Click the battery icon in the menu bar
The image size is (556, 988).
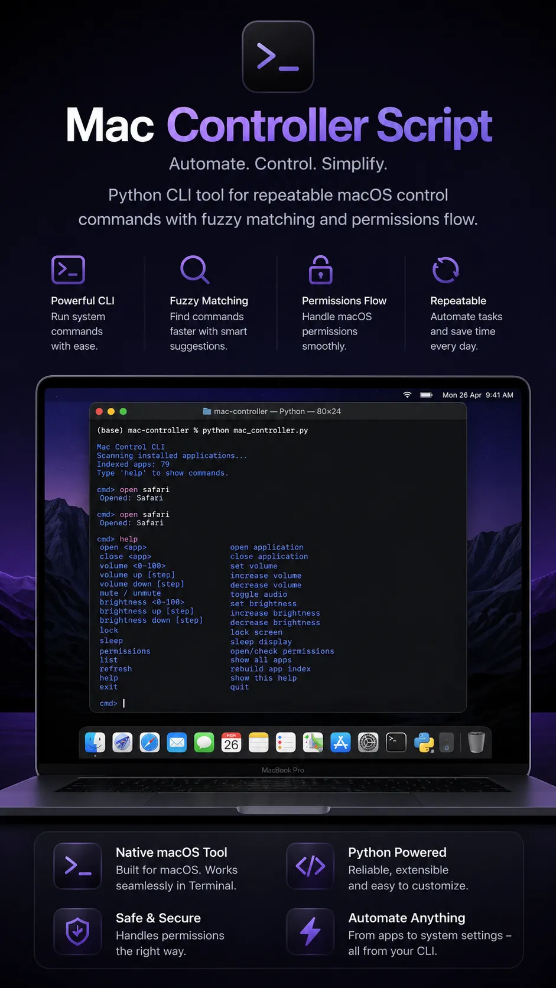coord(426,395)
